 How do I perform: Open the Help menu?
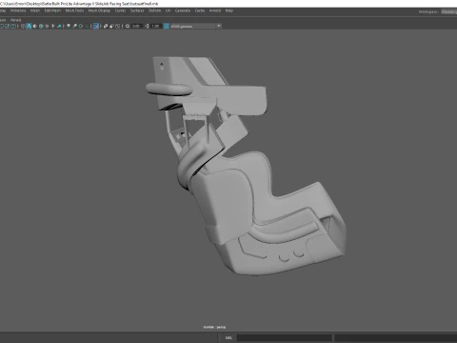(229, 10)
